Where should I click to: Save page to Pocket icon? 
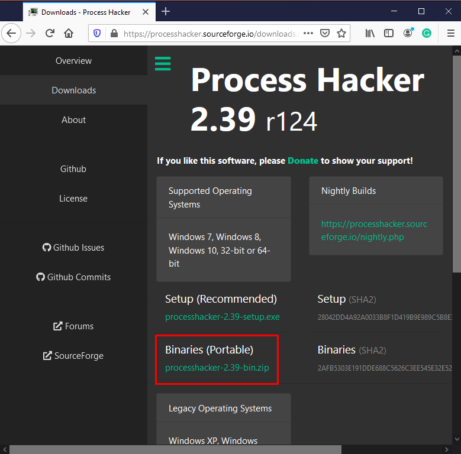click(x=324, y=33)
